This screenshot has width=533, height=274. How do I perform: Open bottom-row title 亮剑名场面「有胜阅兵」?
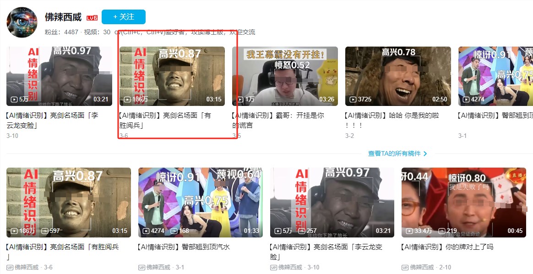[x=63, y=252]
